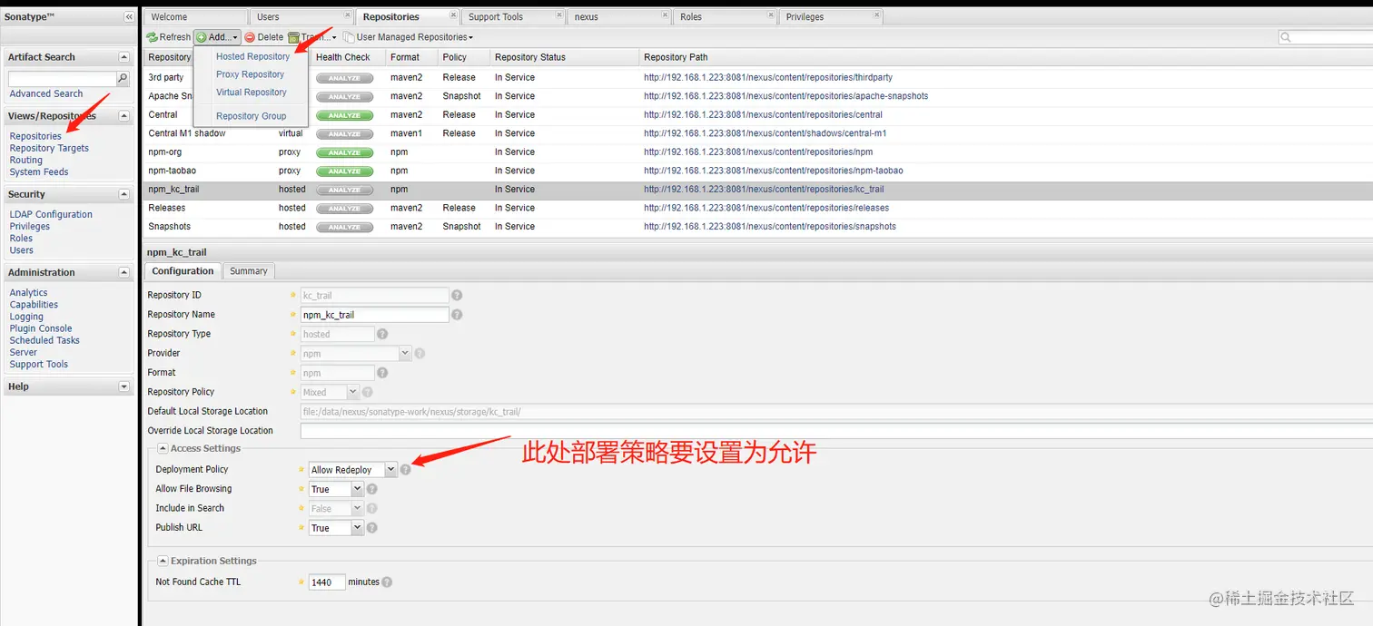Open System Feeds in the sidebar
The image size is (1373, 626).
pyautogui.click(x=39, y=171)
